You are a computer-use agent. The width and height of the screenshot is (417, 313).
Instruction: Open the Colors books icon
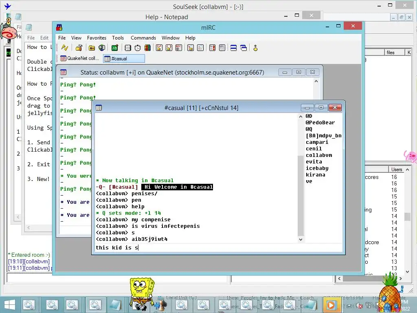pos(147,48)
